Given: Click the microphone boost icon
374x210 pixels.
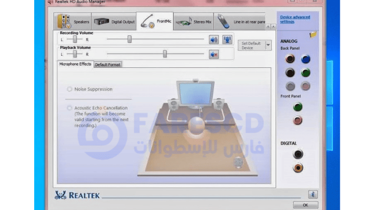Looking at the screenshot, I should pos(227,40).
